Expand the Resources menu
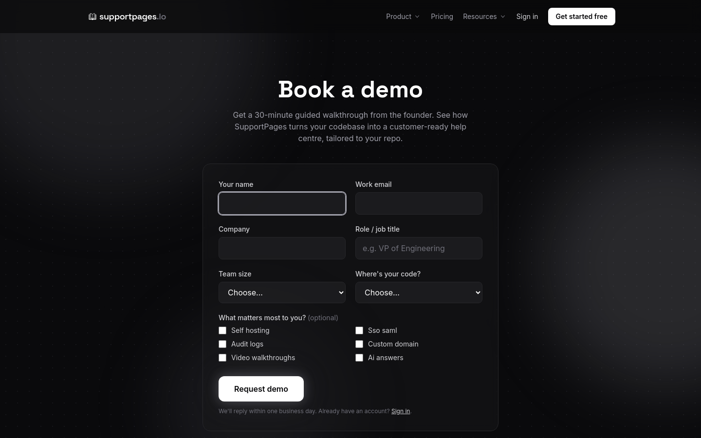The width and height of the screenshot is (701, 438). tap(484, 17)
